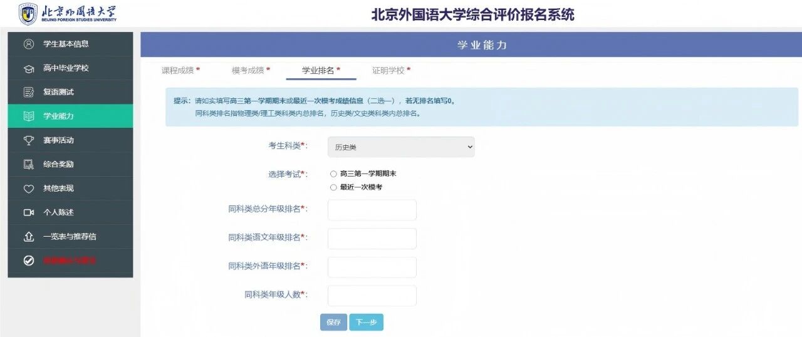Click the graduation cap icon for 高中毕业学校
The height and width of the screenshot is (337, 802).
point(28,68)
